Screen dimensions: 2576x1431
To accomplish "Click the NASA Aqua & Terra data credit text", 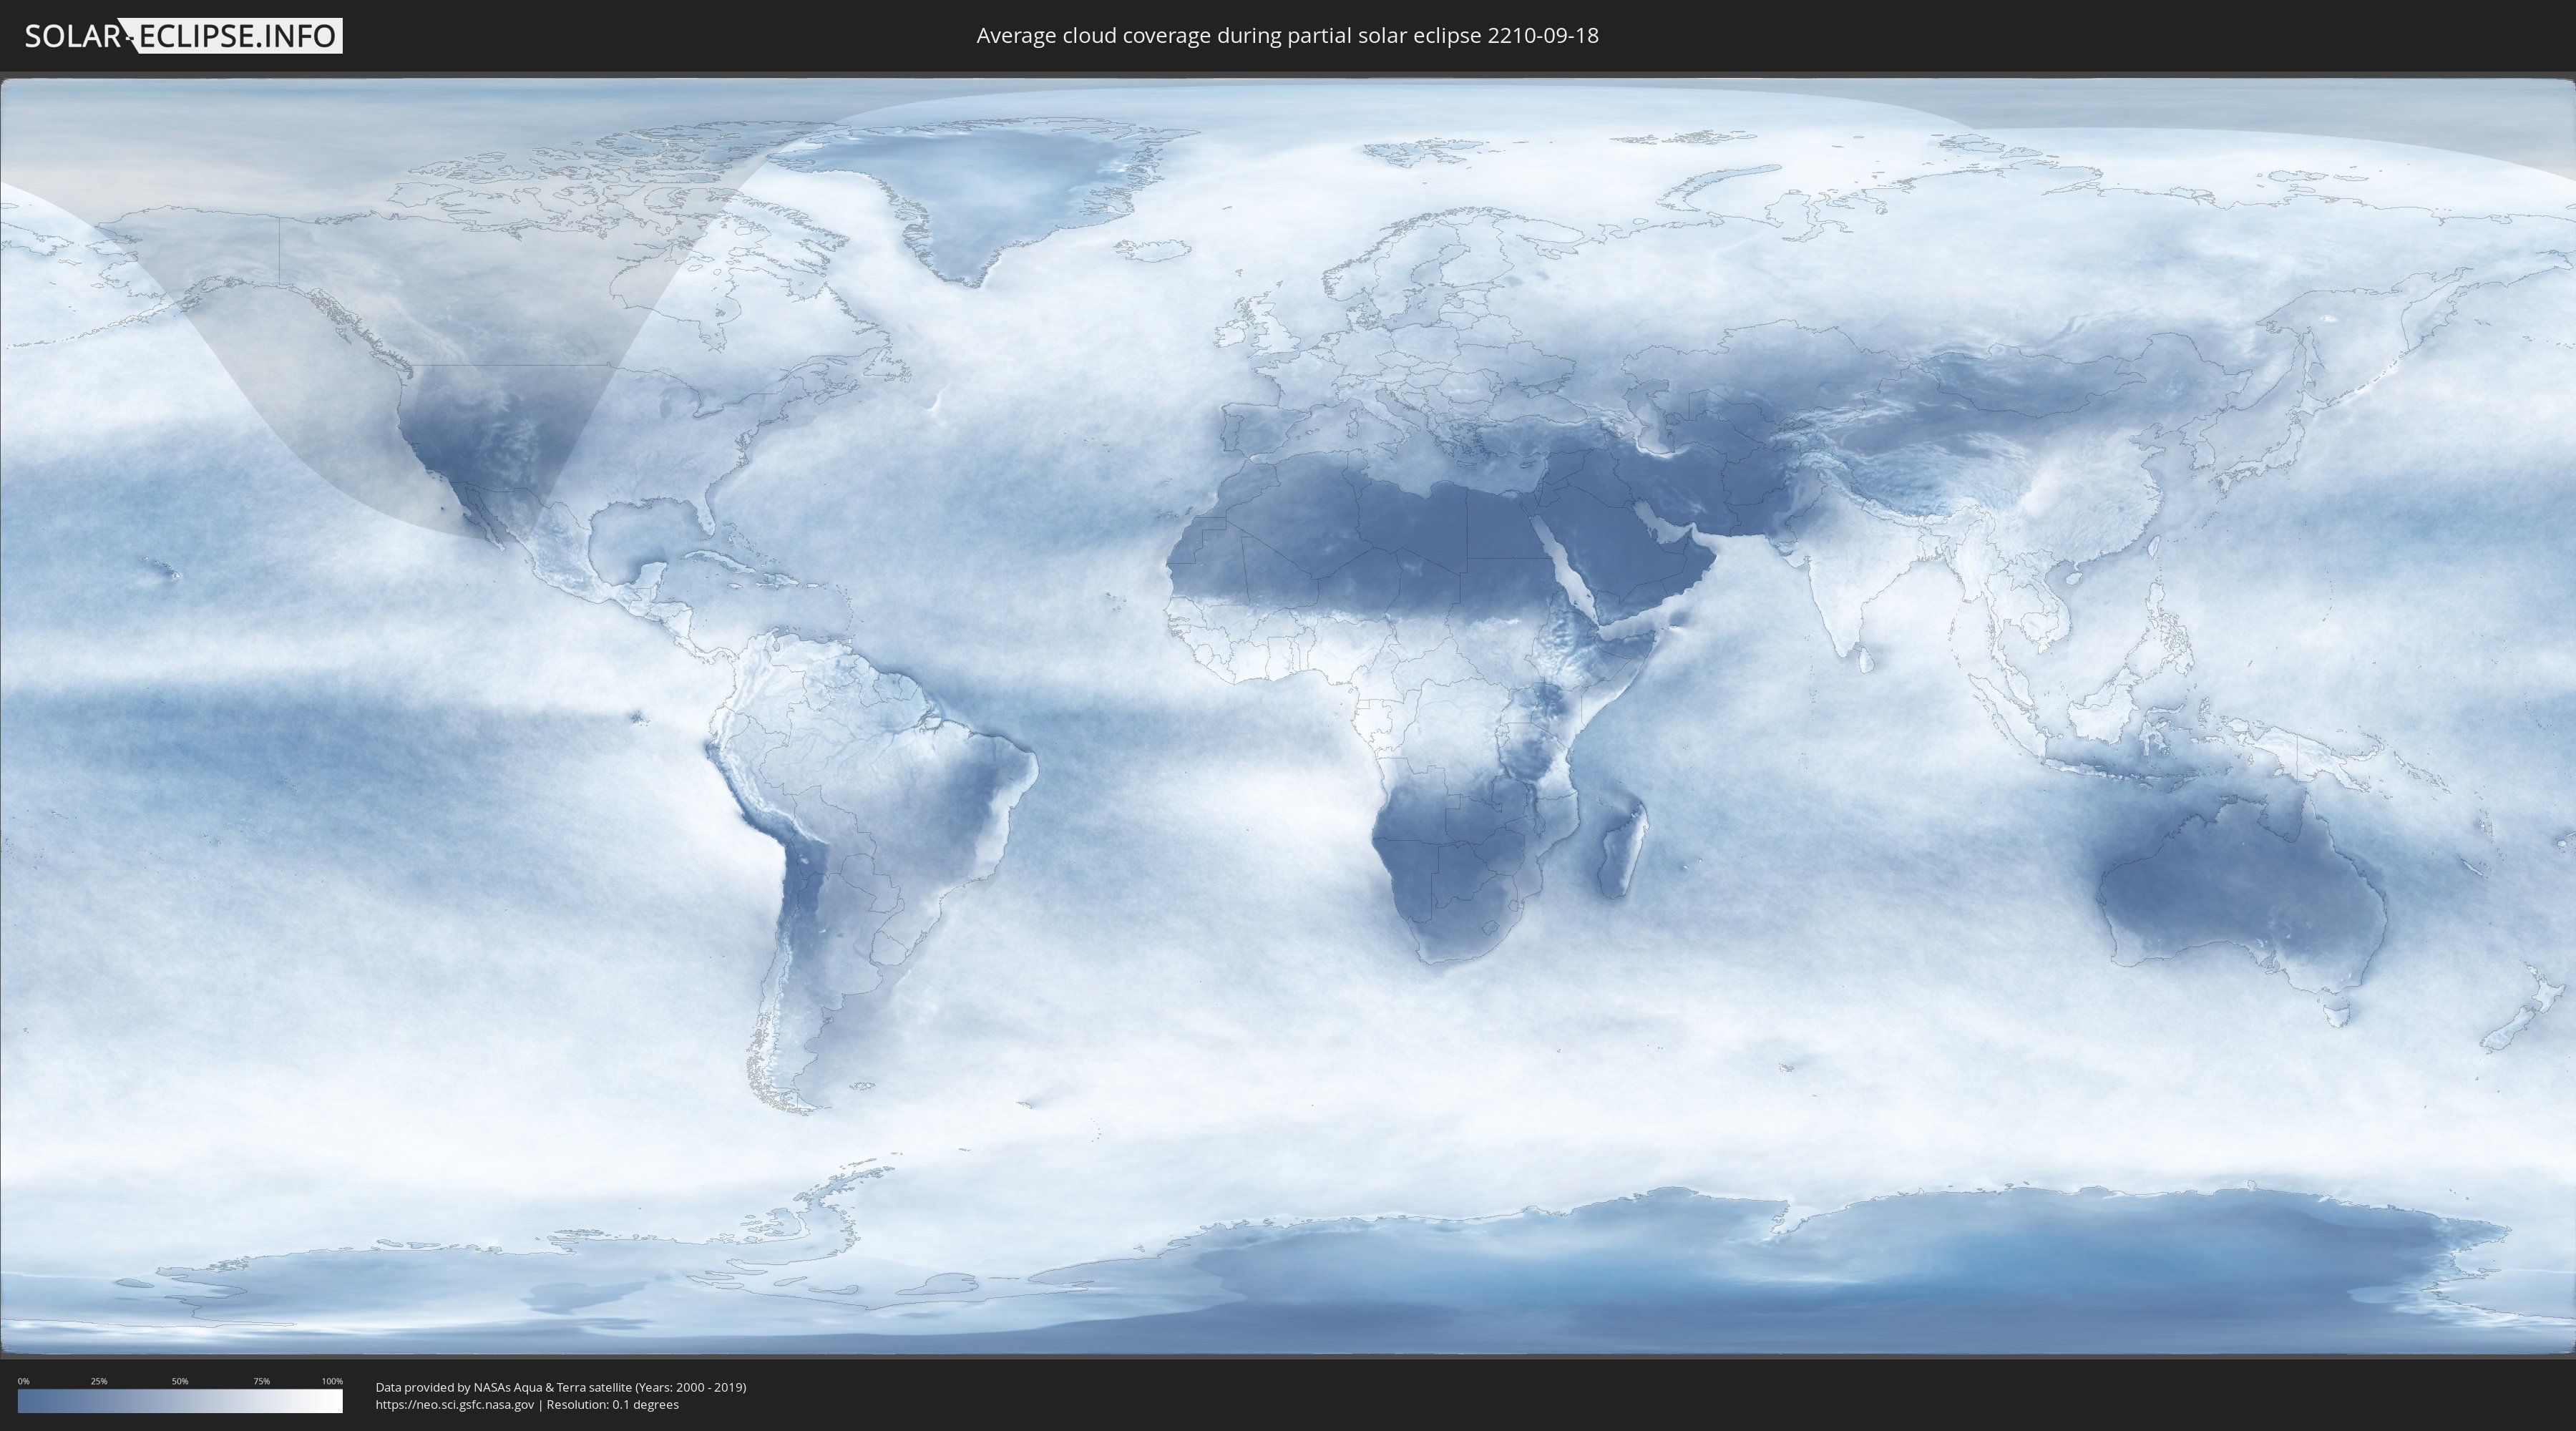I will (x=561, y=1387).
